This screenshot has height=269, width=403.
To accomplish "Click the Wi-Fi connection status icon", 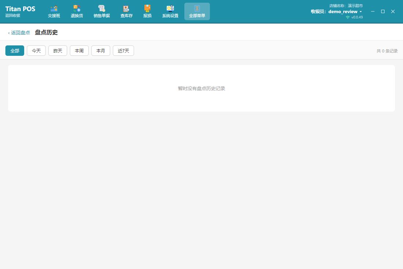I will 348,17.
